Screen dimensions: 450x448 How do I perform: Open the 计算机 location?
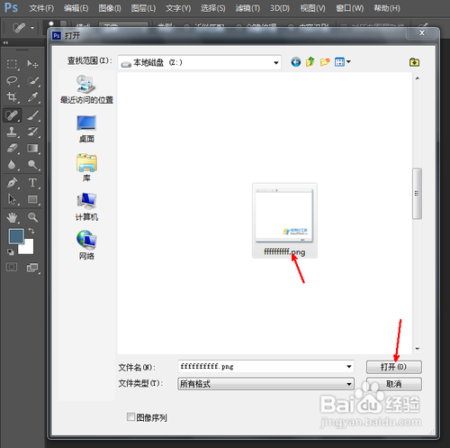tap(86, 206)
